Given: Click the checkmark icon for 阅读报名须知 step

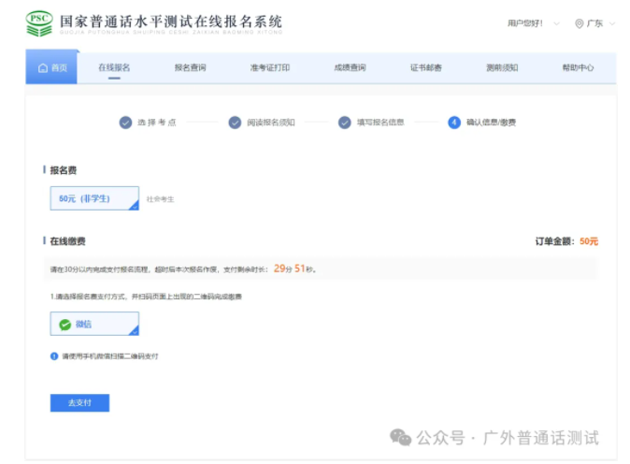Looking at the screenshot, I should coord(235,123).
